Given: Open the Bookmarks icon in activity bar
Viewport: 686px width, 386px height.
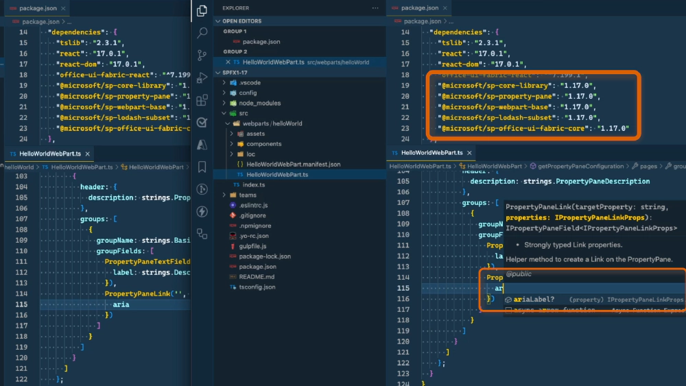Looking at the screenshot, I should click(202, 167).
